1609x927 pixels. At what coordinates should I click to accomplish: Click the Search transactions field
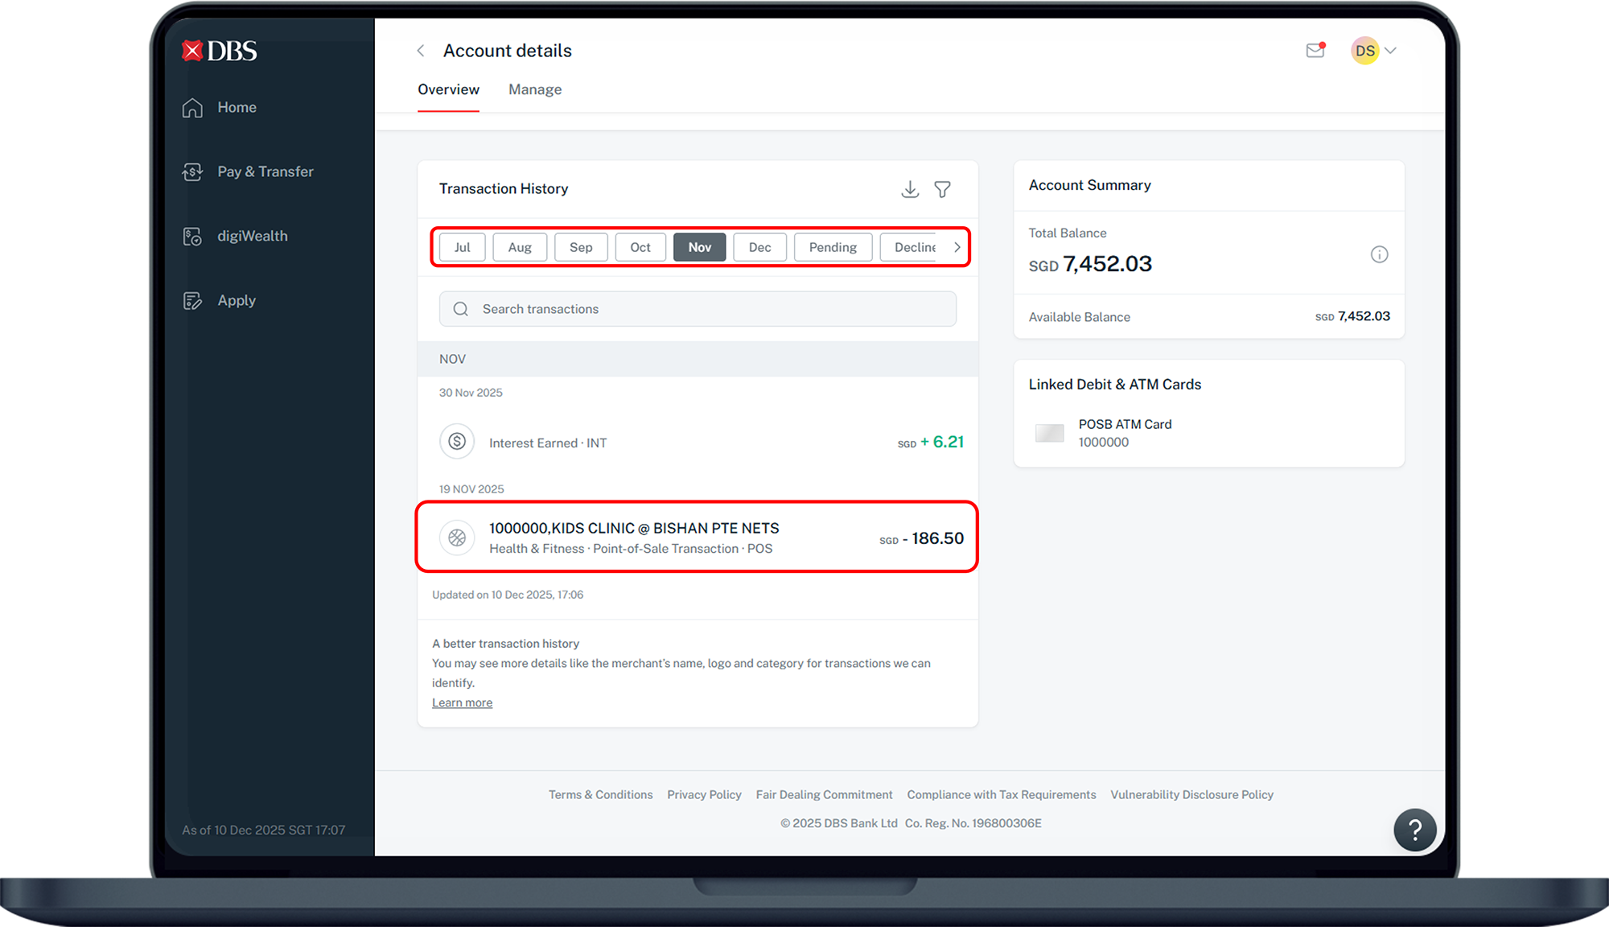pyautogui.click(x=698, y=309)
